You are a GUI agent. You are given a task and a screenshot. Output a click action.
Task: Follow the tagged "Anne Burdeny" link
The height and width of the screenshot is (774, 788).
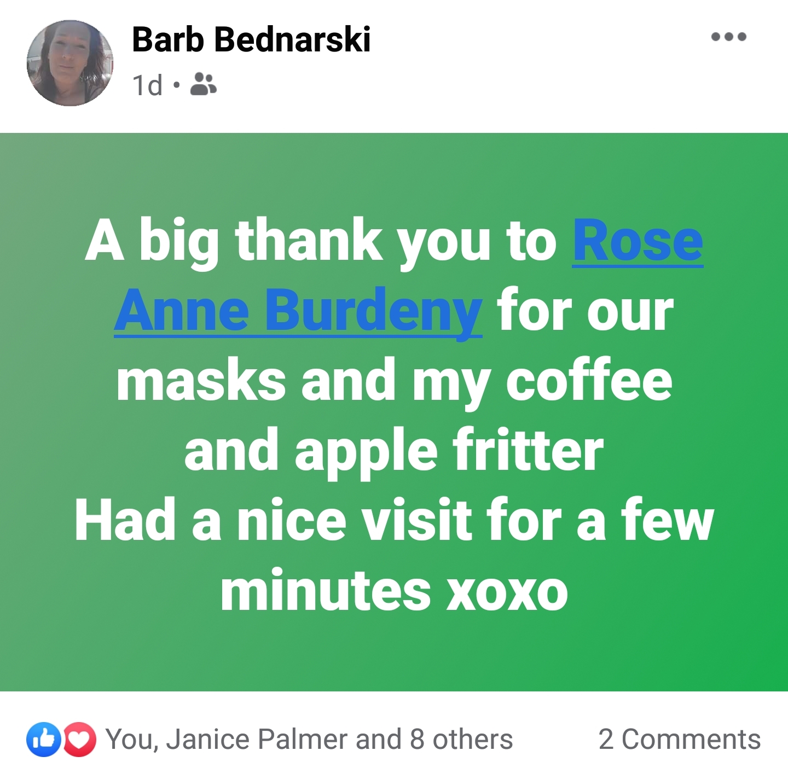point(298,311)
